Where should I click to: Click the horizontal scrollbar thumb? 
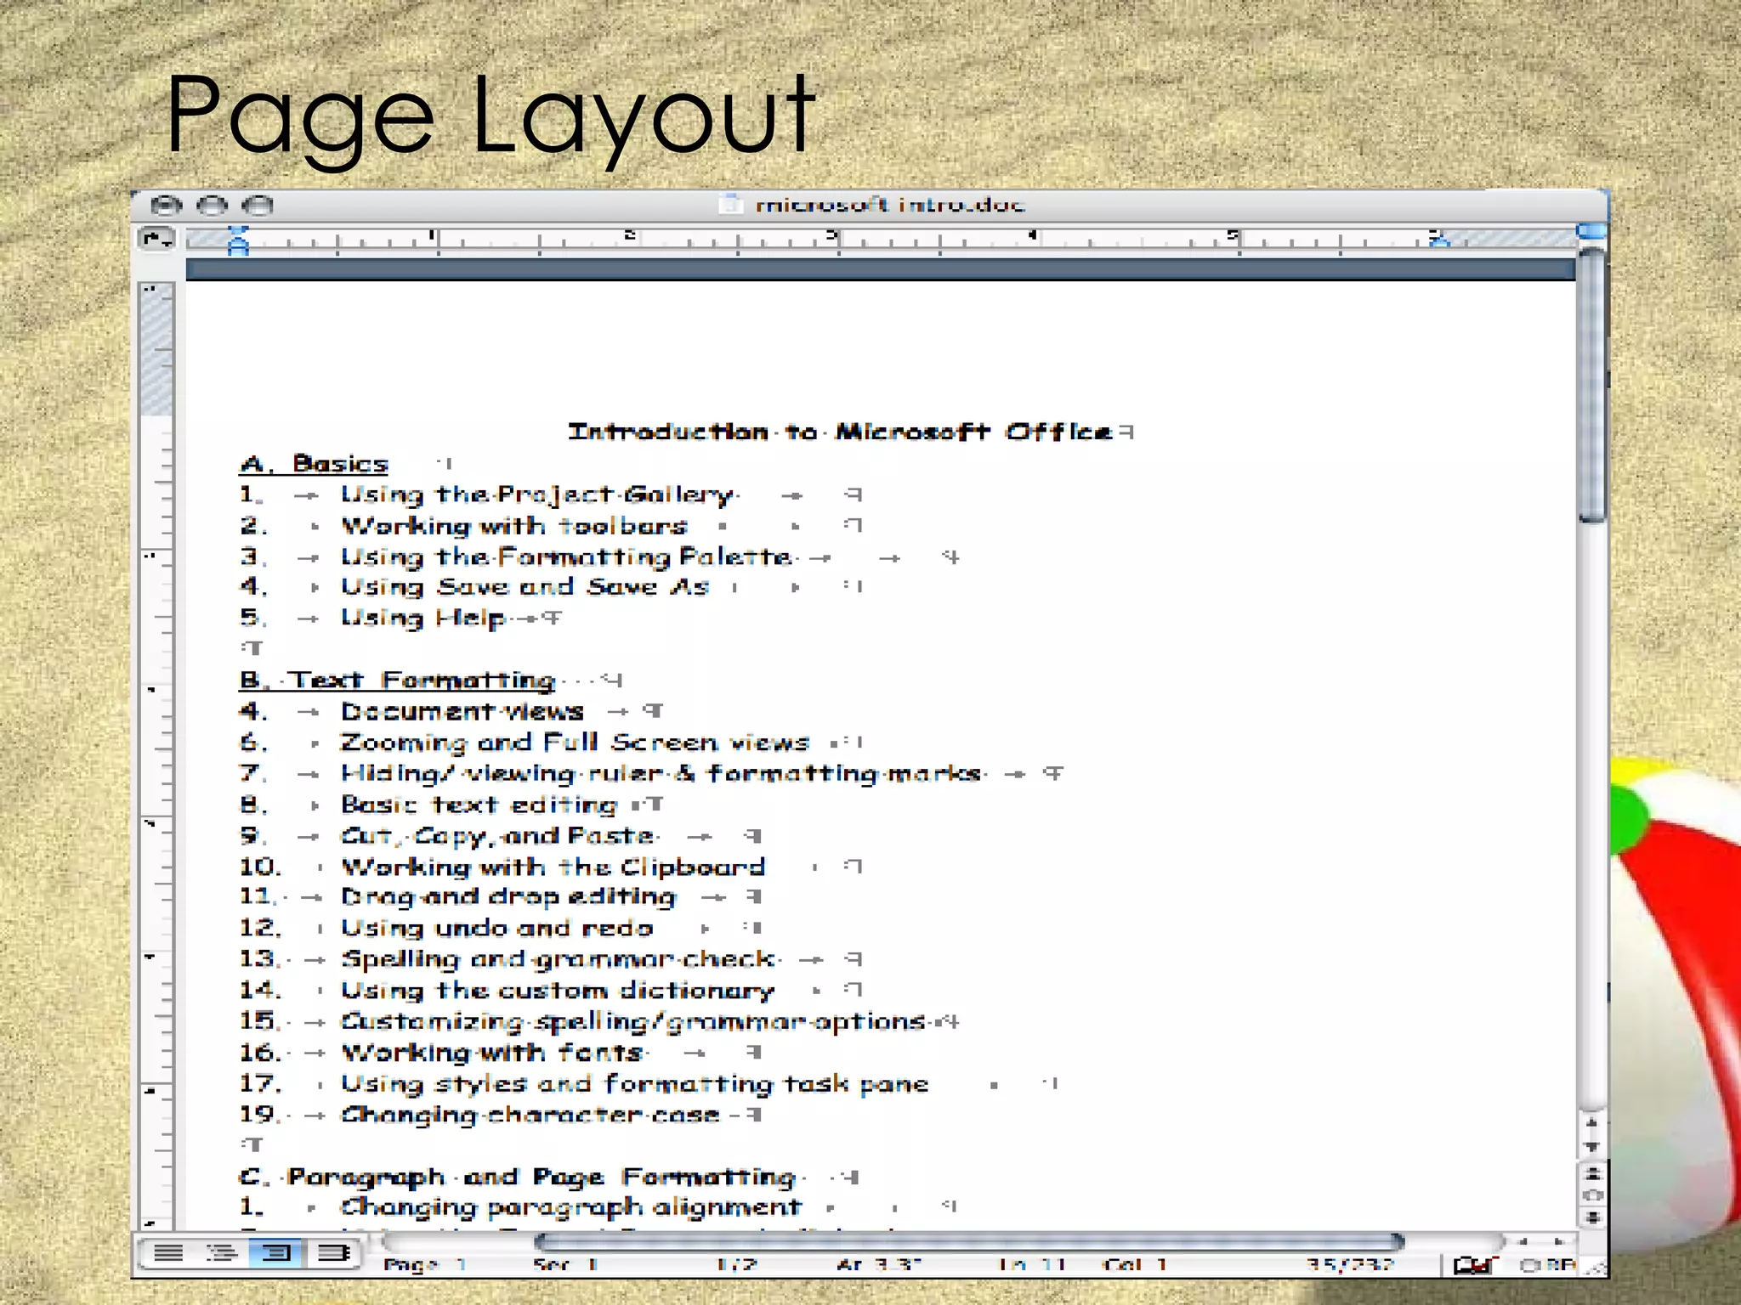(969, 1242)
